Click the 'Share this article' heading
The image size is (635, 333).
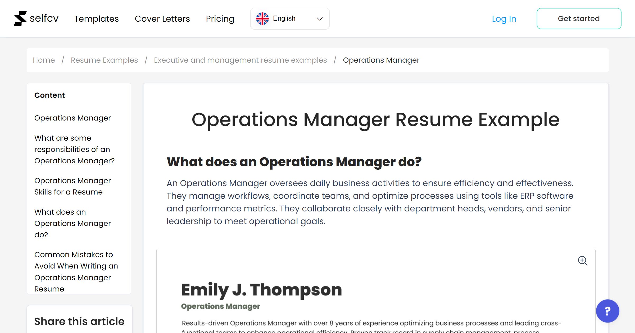tap(79, 321)
